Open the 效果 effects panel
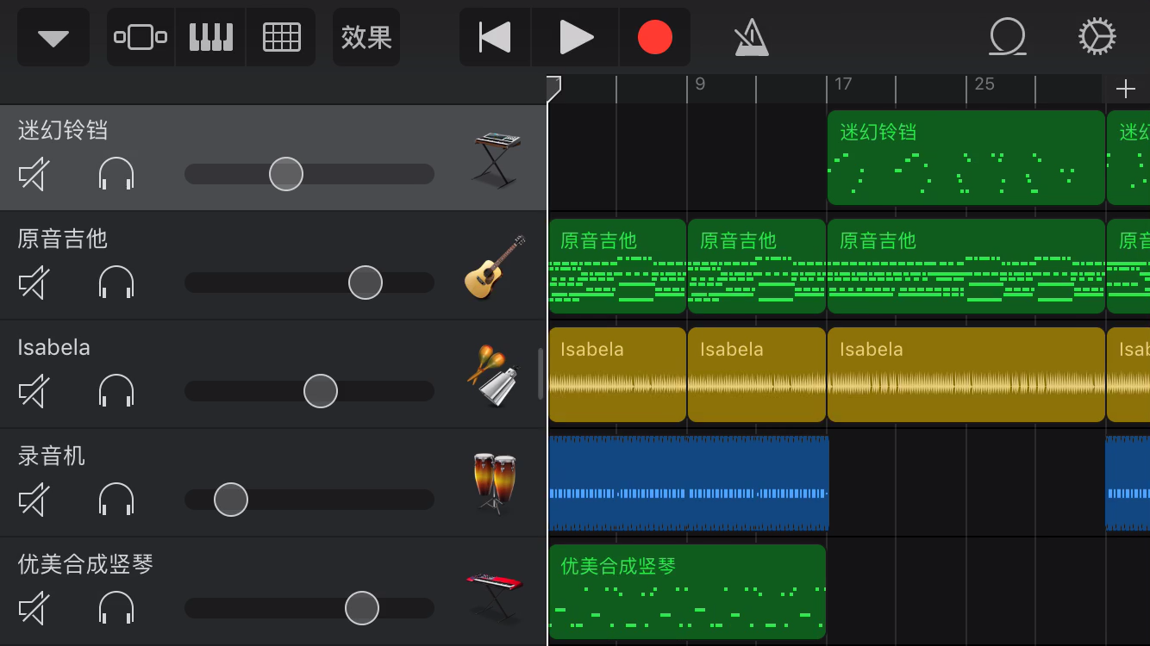1150x646 pixels. click(366, 37)
